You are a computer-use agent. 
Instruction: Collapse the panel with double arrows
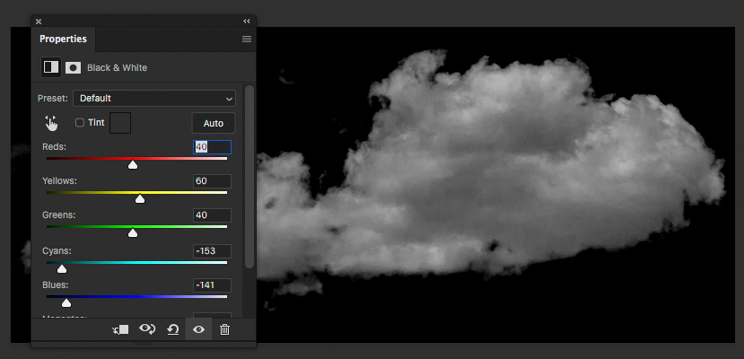(246, 21)
